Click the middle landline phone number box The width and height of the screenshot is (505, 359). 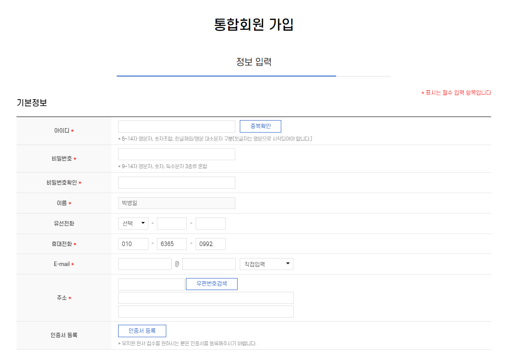[172, 223]
